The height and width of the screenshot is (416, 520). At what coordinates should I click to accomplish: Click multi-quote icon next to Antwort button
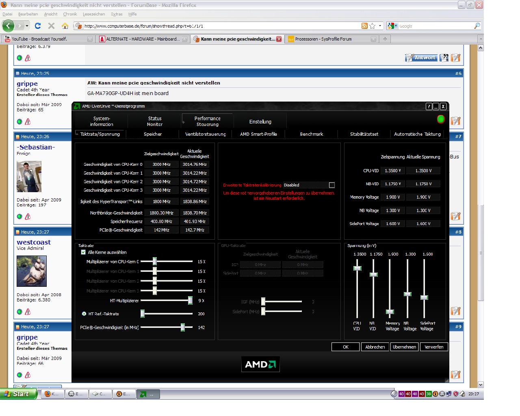tap(444, 58)
